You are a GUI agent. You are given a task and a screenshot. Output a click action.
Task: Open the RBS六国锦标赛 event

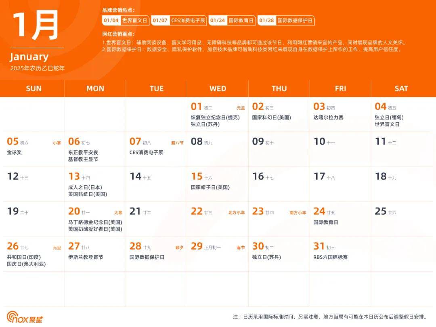point(330,257)
